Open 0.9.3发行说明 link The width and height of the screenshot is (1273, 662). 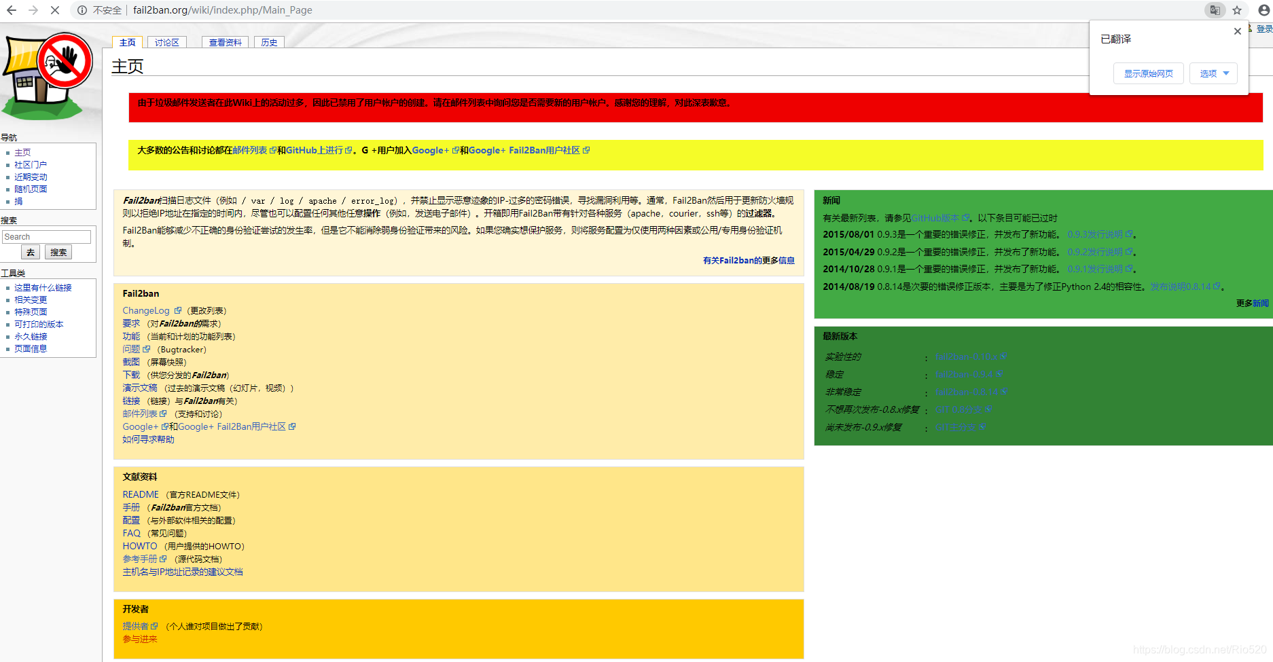1100,234
